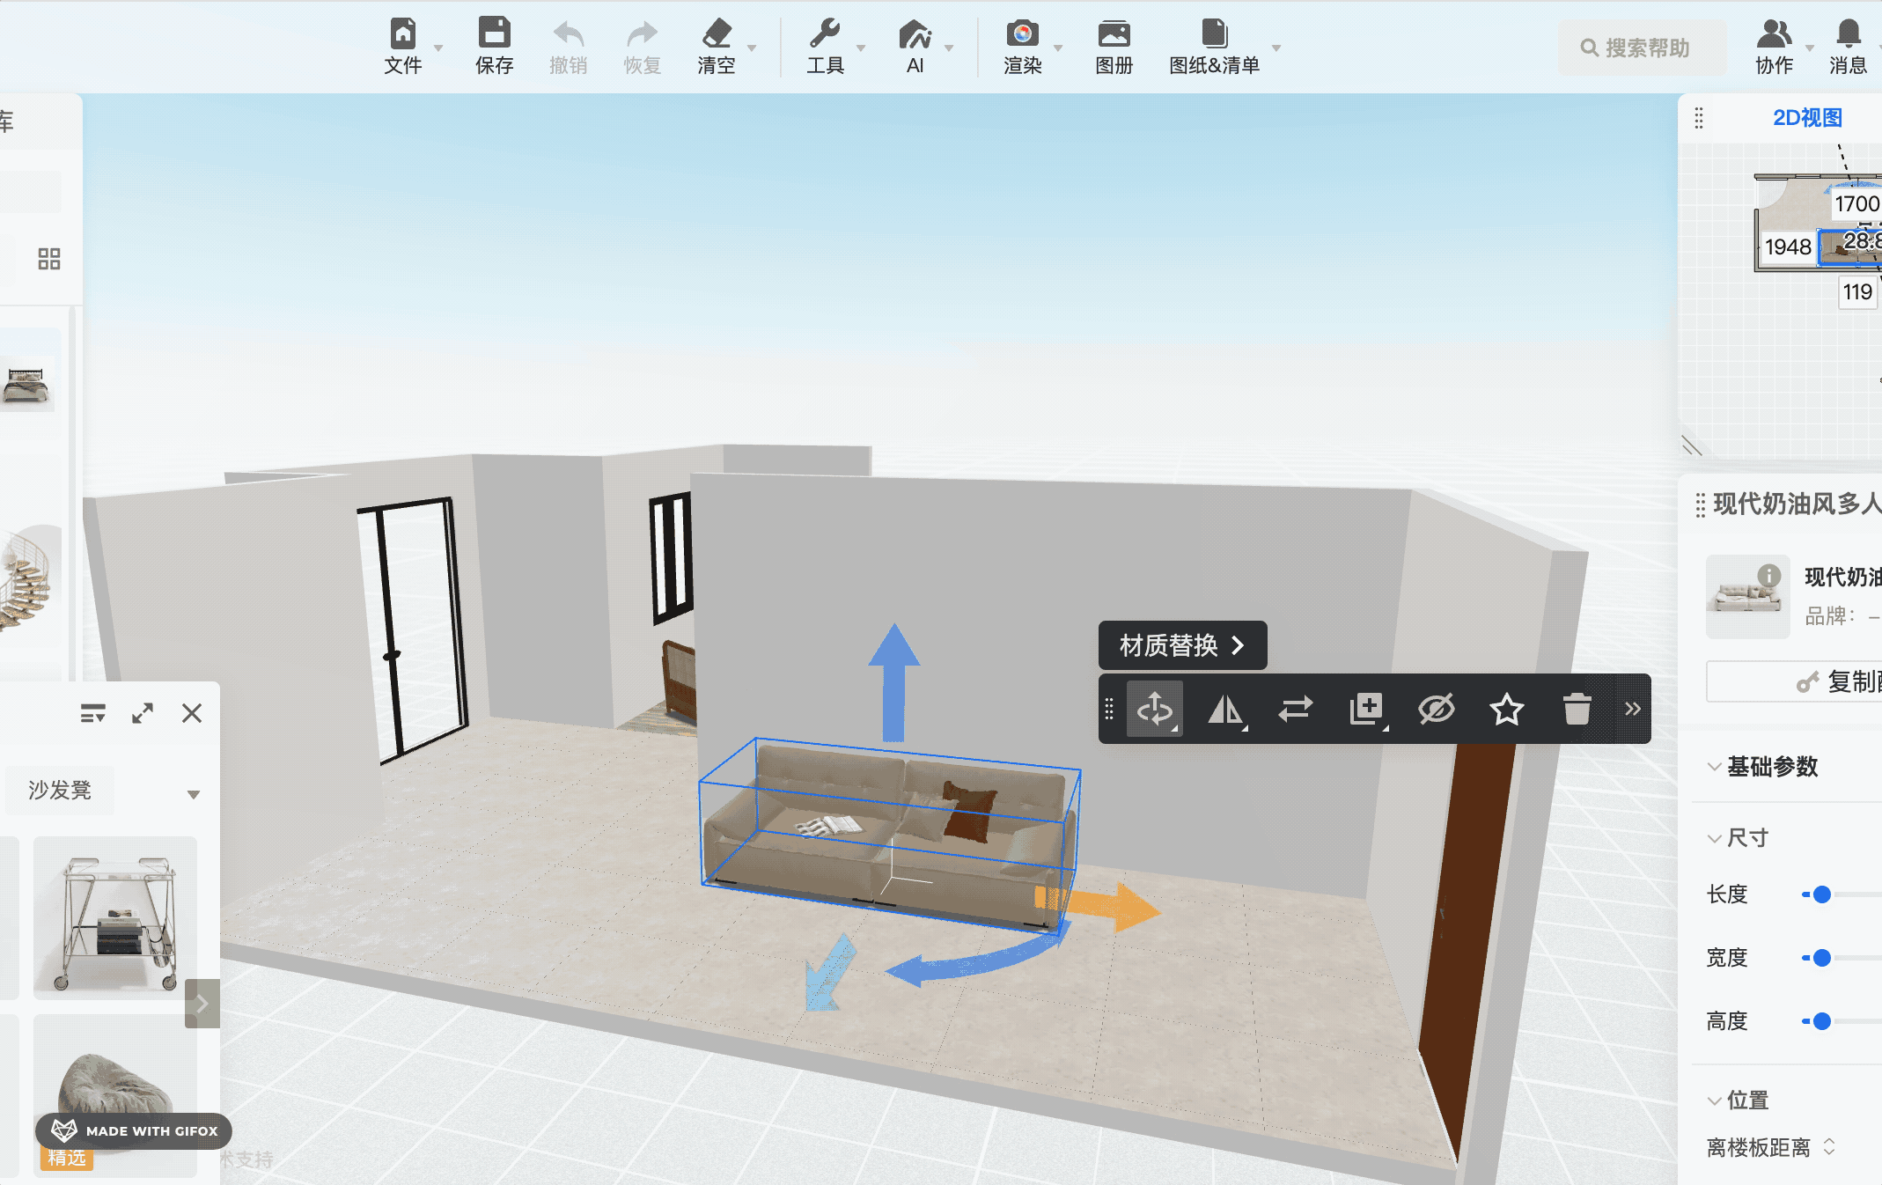Adjust the 长度 length slider

pyautogui.click(x=1822, y=894)
